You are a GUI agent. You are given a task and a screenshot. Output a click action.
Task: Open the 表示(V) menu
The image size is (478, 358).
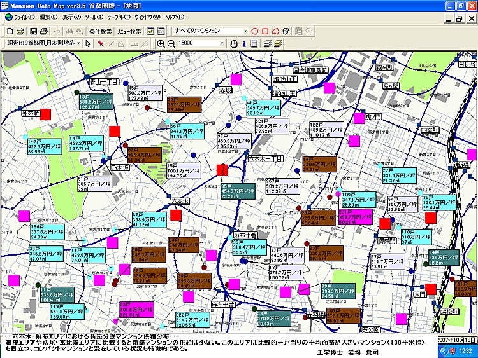pos(75,17)
